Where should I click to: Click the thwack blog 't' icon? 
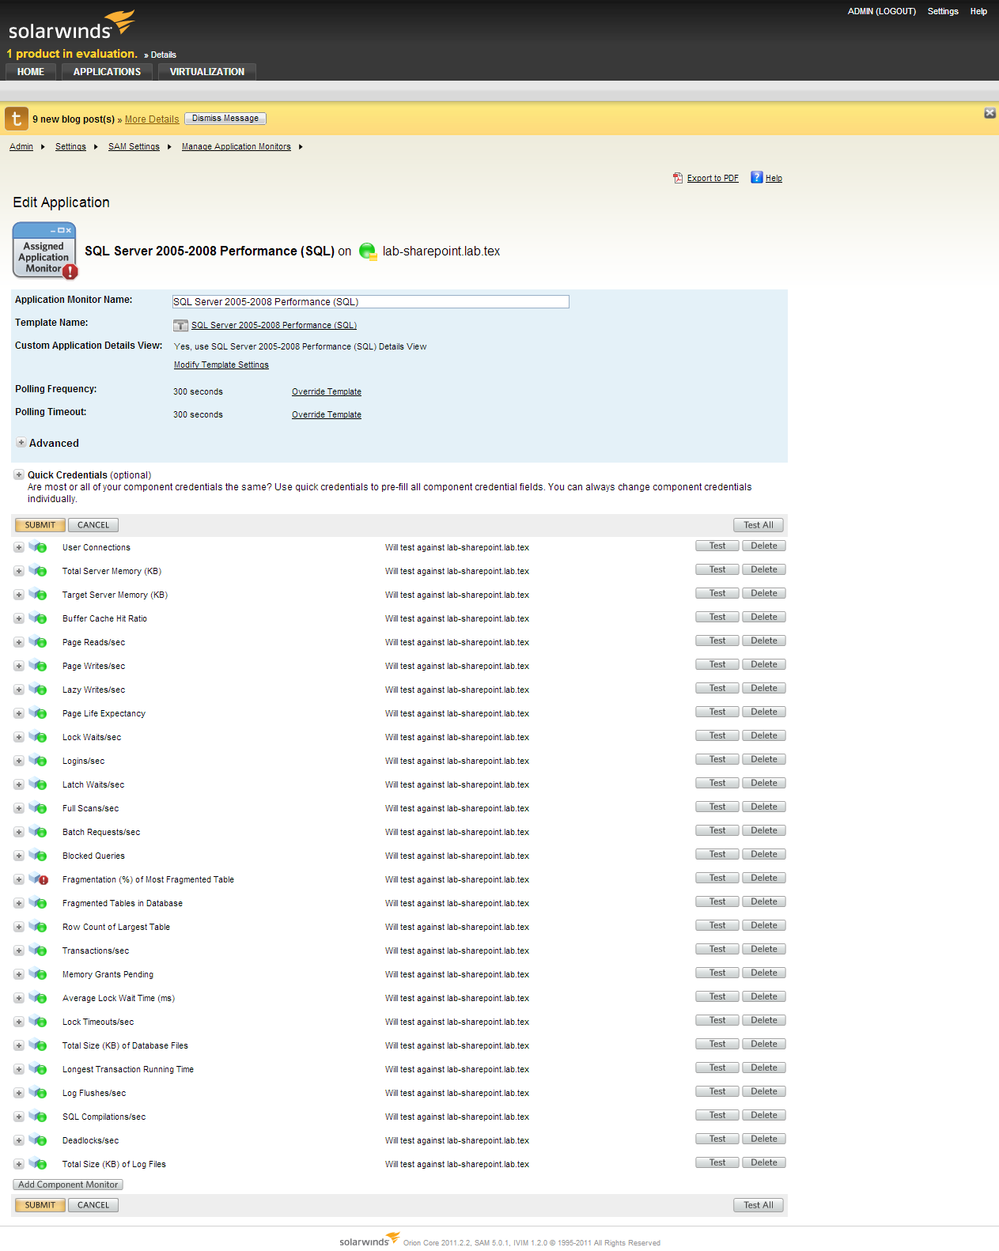pyautogui.click(x=17, y=119)
